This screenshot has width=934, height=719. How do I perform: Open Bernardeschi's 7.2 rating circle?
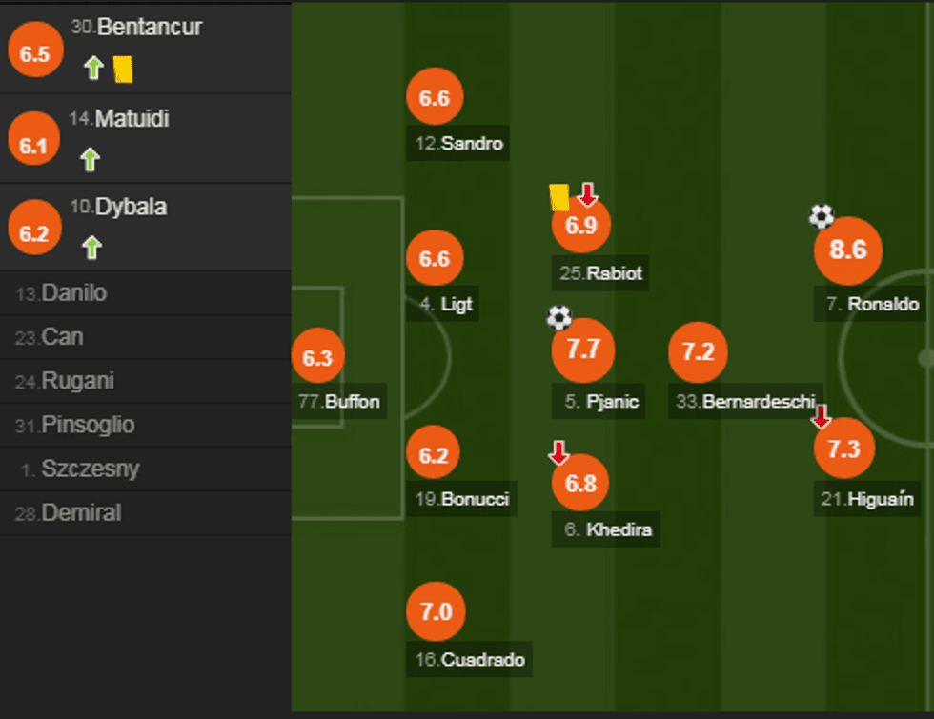coord(698,352)
